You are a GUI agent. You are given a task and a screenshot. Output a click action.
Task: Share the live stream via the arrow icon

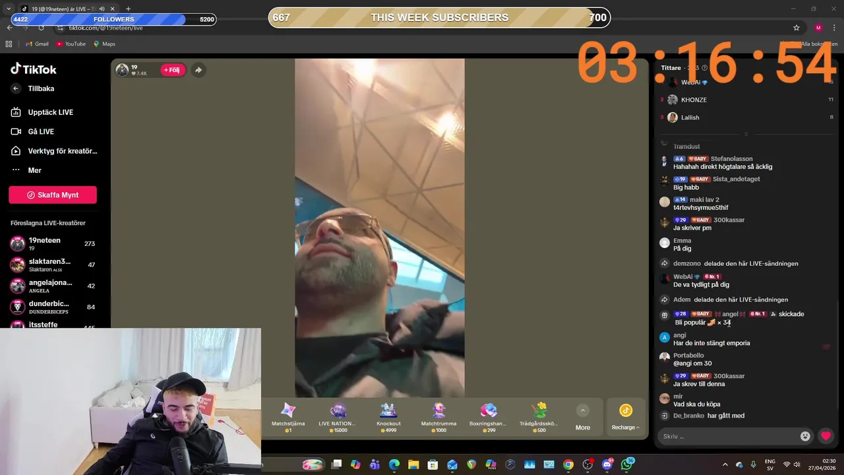198,70
